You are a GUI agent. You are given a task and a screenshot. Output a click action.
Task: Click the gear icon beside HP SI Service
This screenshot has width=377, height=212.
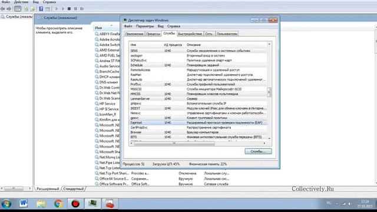click(97, 109)
